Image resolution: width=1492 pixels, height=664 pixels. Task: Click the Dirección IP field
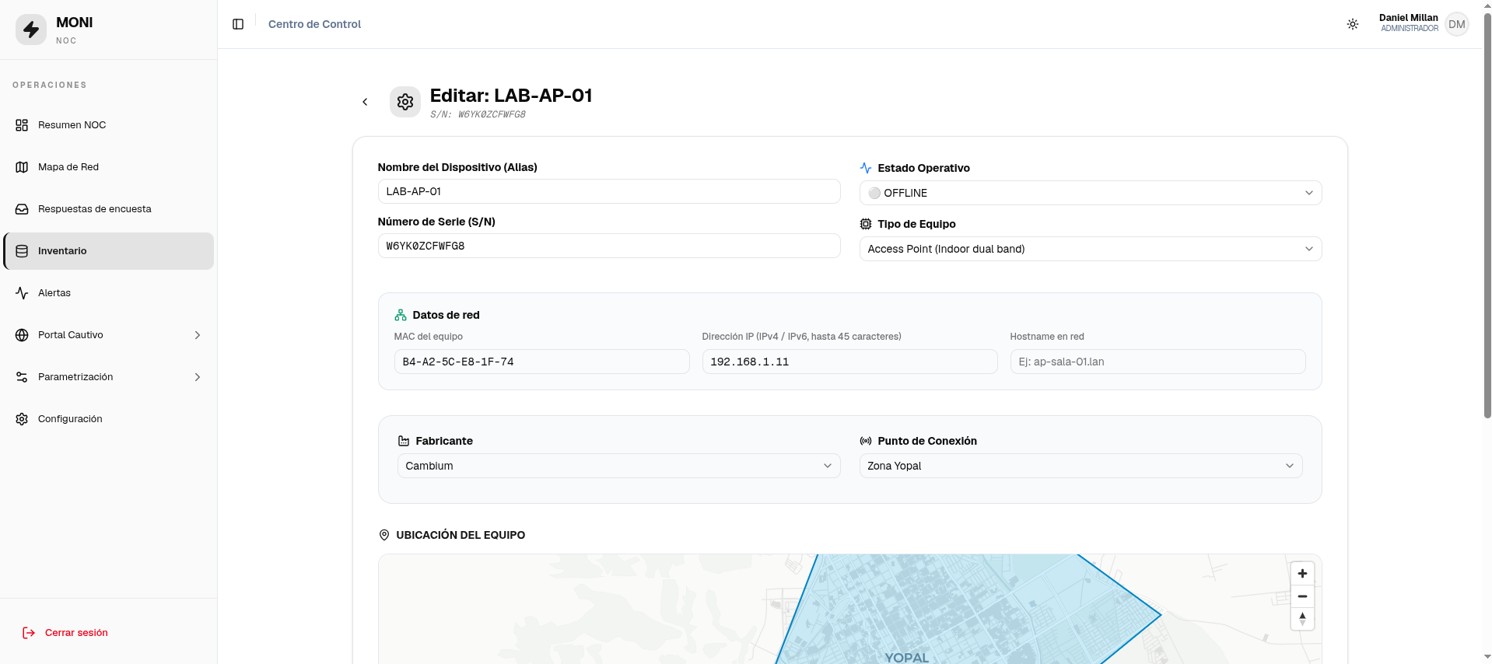pyautogui.click(x=849, y=362)
